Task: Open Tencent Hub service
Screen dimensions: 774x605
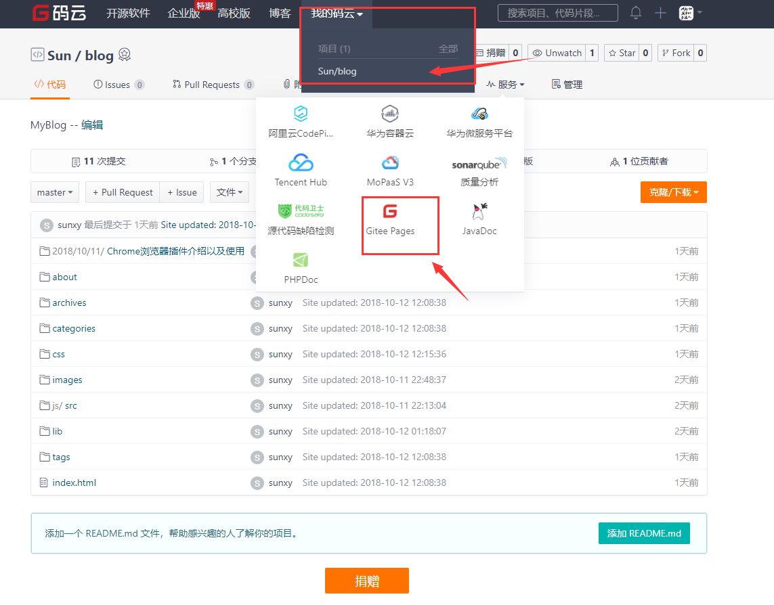Action: [x=301, y=171]
